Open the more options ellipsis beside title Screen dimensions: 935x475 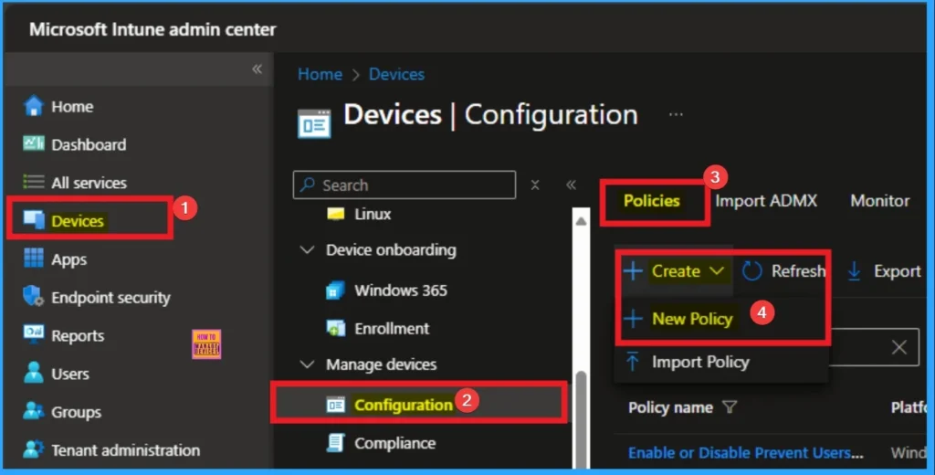coord(676,114)
